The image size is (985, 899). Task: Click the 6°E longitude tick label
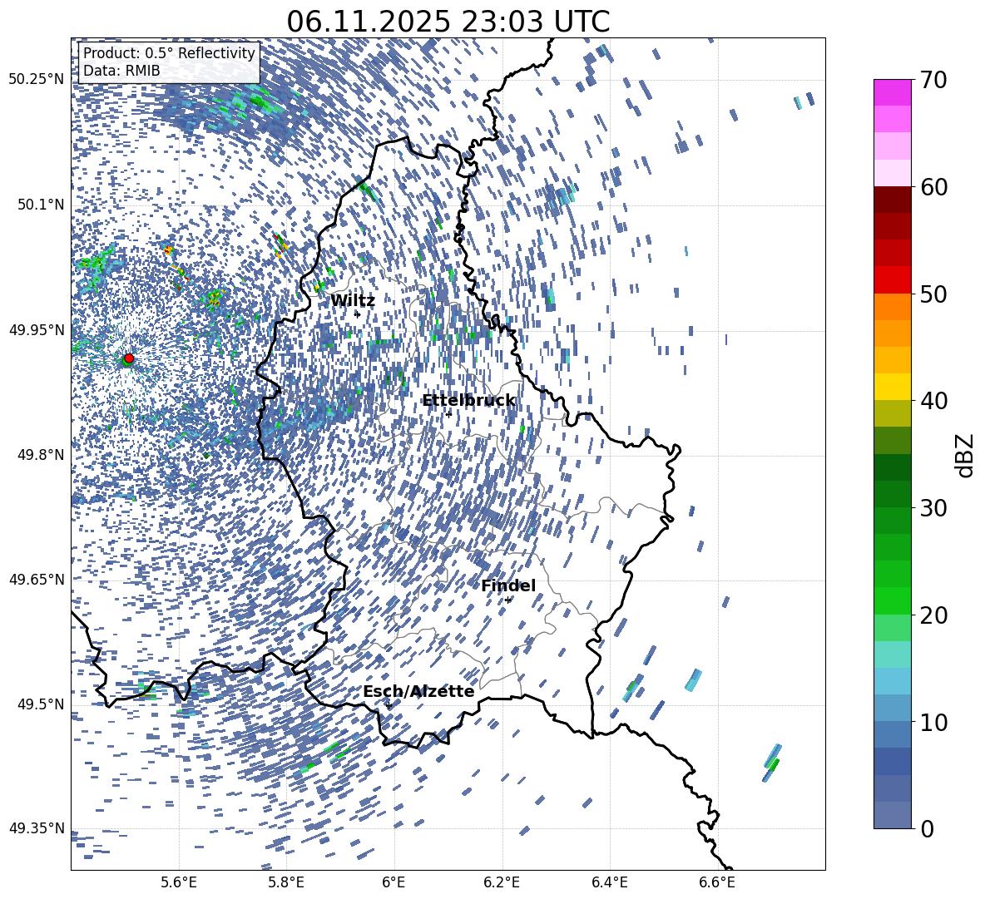pos(394,882)
